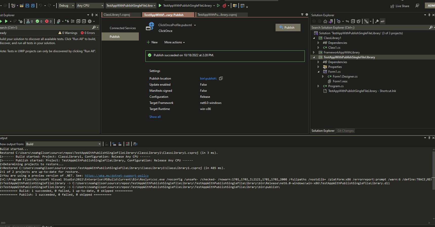Go to previous message in Output

pos(114,144)
